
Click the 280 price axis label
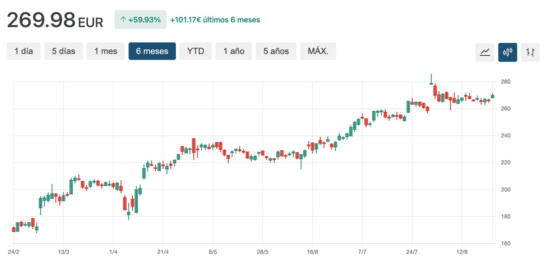(505, 82)
